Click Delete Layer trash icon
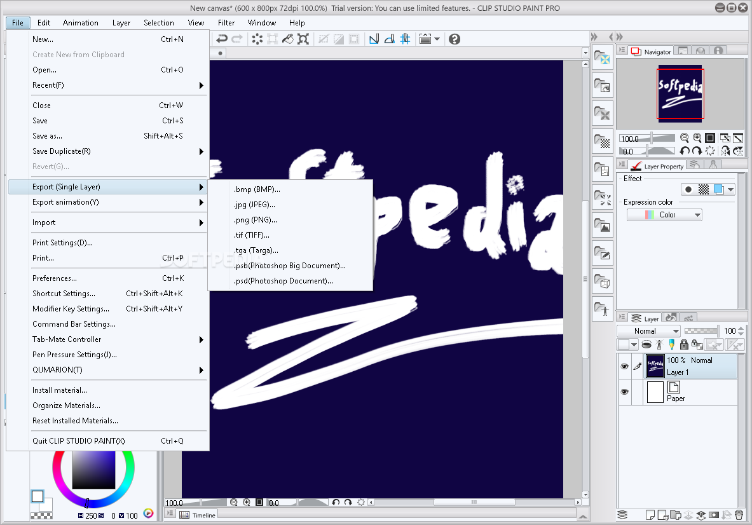This screenshot has height=525, width=752. tap(739, 515)
